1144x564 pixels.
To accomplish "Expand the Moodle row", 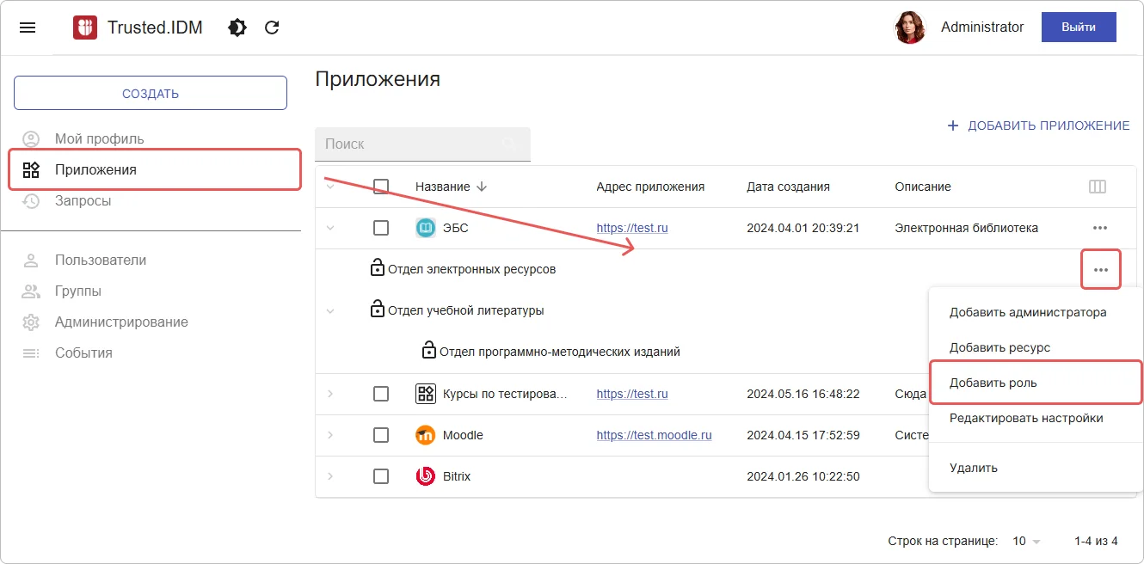I will 330,435.
